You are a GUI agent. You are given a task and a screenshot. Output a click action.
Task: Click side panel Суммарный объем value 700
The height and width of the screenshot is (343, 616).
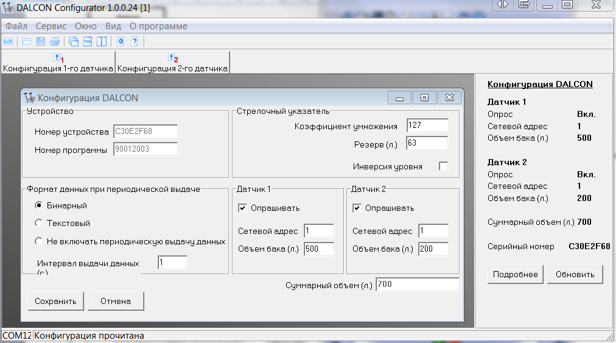584,222
